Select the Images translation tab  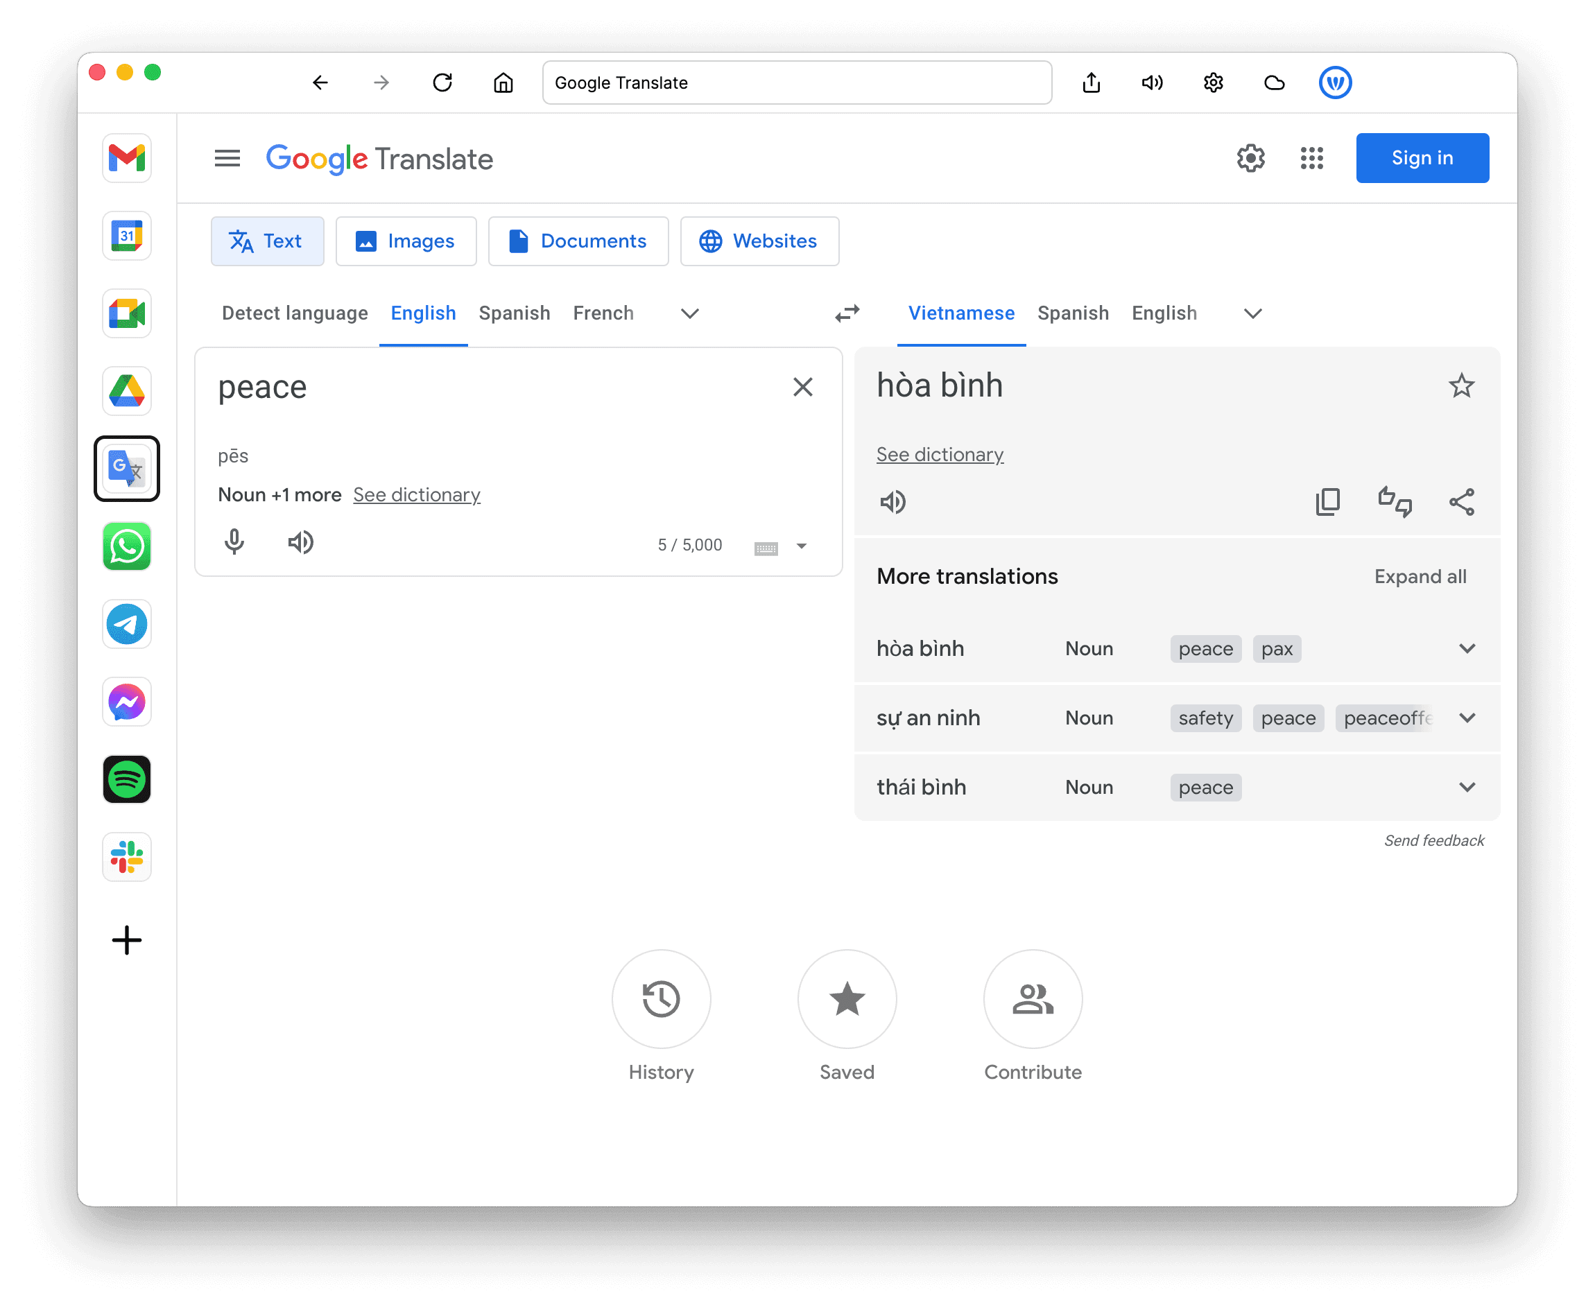[x=403, y=241]
